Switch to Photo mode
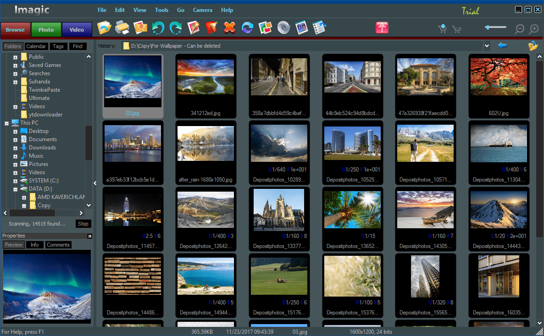This screenshot has width=544, height=336. [x=46, y=30]
